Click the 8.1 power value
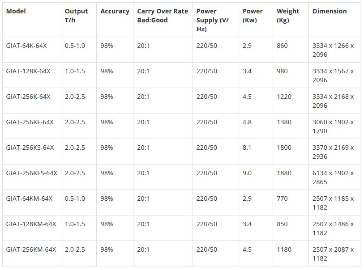364x270 pixels. pos(247,148)
